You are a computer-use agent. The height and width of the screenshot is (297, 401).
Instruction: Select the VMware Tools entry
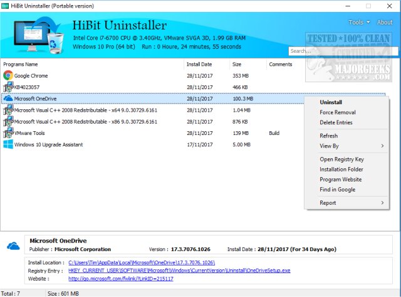pyautogui.click(x=29, y=133)
